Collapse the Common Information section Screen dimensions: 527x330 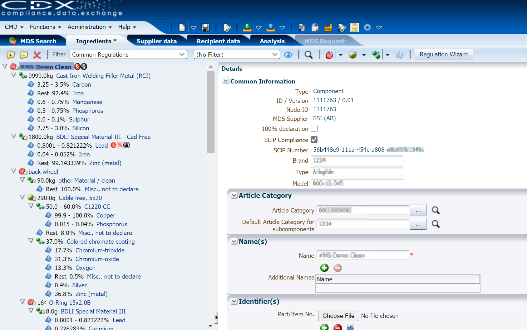(x=226, y=81)
